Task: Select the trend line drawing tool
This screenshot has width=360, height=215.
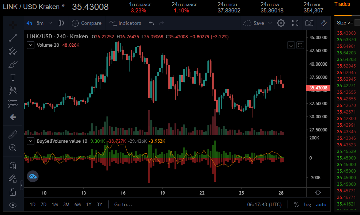Action: point(13,38)
